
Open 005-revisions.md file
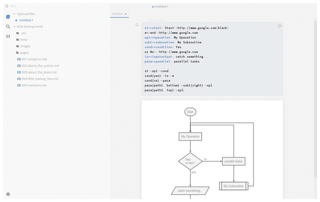pyautogui.click(x=34, y=85)
